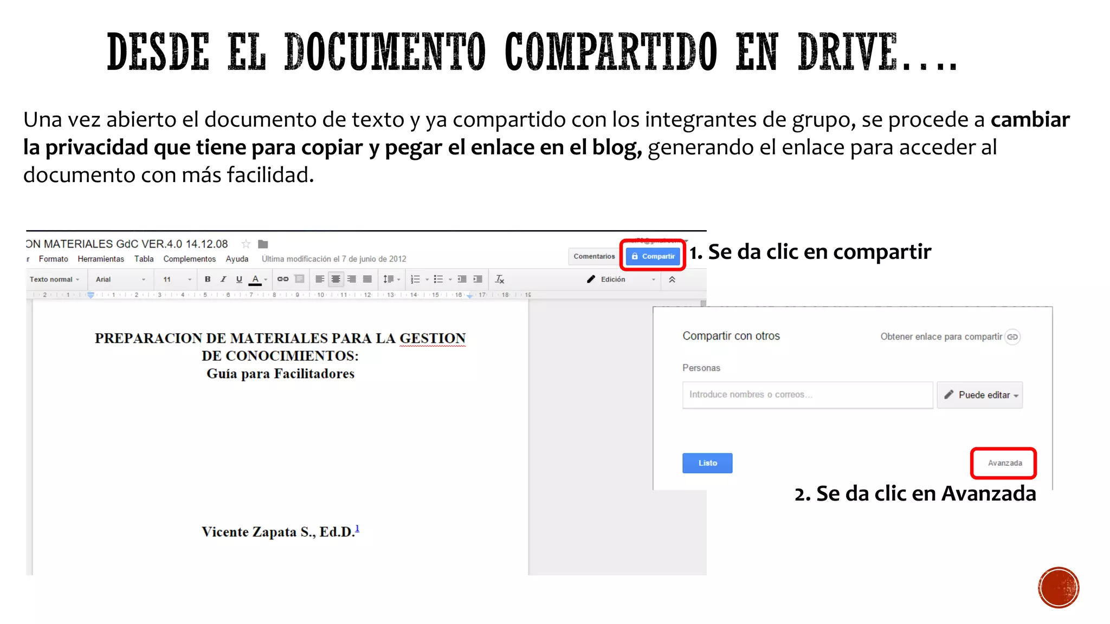This screenshot has width=1110, height=624.
Task: Align text to the right
Action: pyautogui.click(x=352, y=279)
